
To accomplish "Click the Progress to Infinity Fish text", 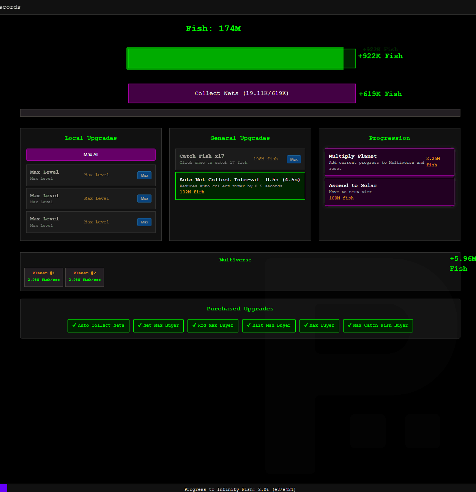I will (x=240, y=489).
